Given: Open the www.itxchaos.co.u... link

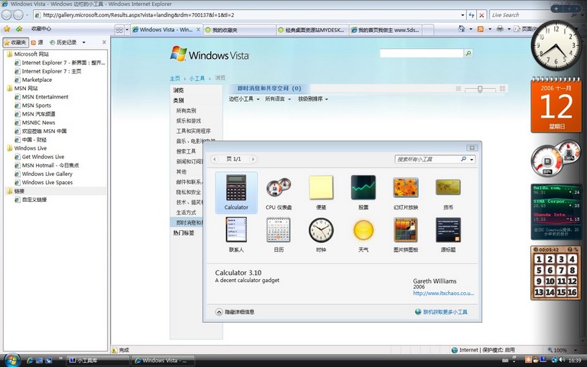Looking at the screenshot, I should coord(443,294).
